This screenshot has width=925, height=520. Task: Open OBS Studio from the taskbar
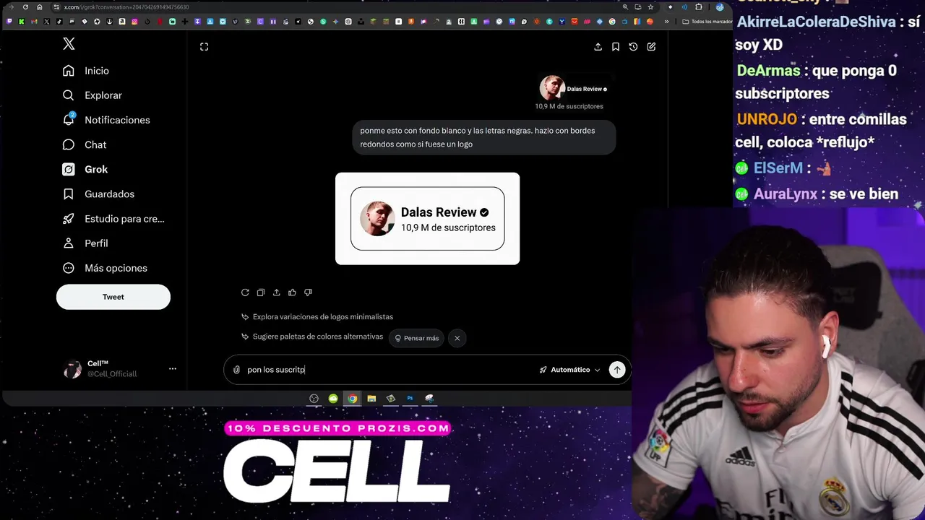click(314, 399)
